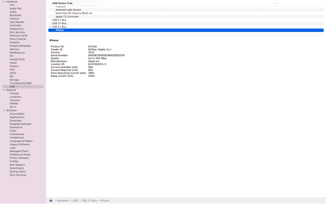Select FaceTime HD Camera (Built-in) entry
This screenshot has width=326, height=204.
74,13
